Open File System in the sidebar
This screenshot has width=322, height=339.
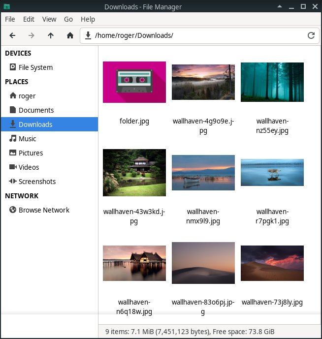(x=35, y=67)
